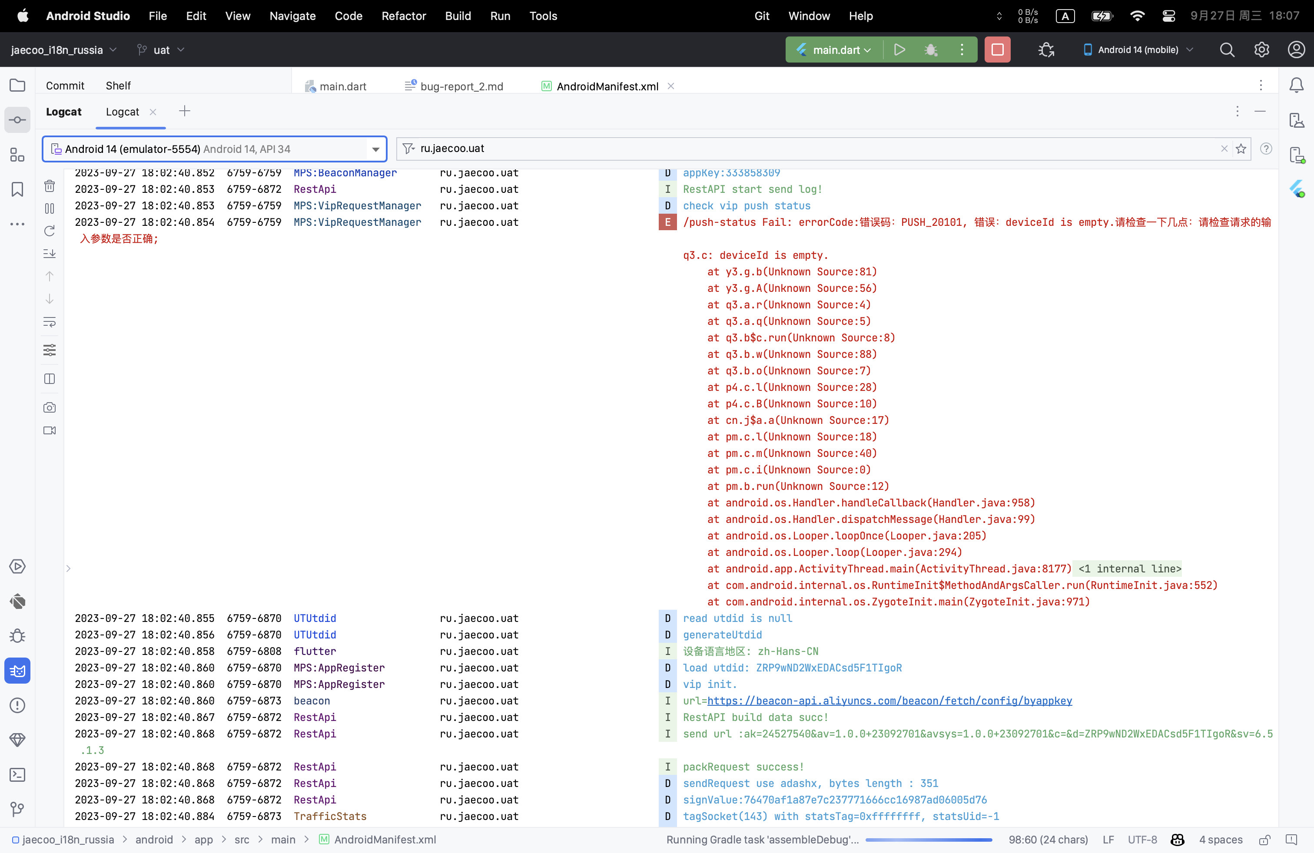Expand the ru.jaecoo.uat filter dropdown
Image resolution: width=1314 pixels, height=853 pixels.
410,149
